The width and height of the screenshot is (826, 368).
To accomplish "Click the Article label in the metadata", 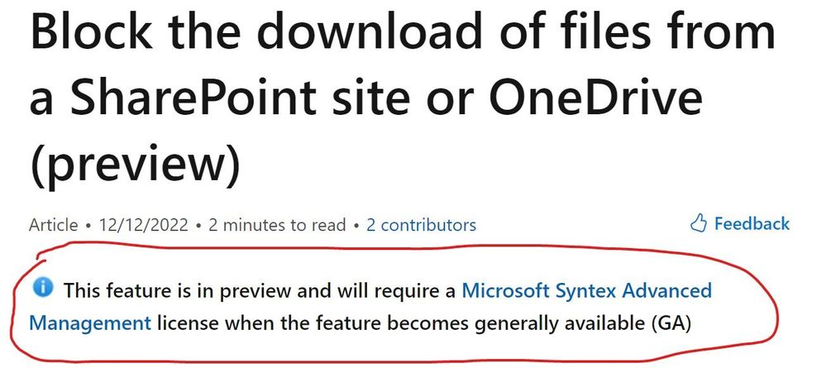I will coord(53,225).
